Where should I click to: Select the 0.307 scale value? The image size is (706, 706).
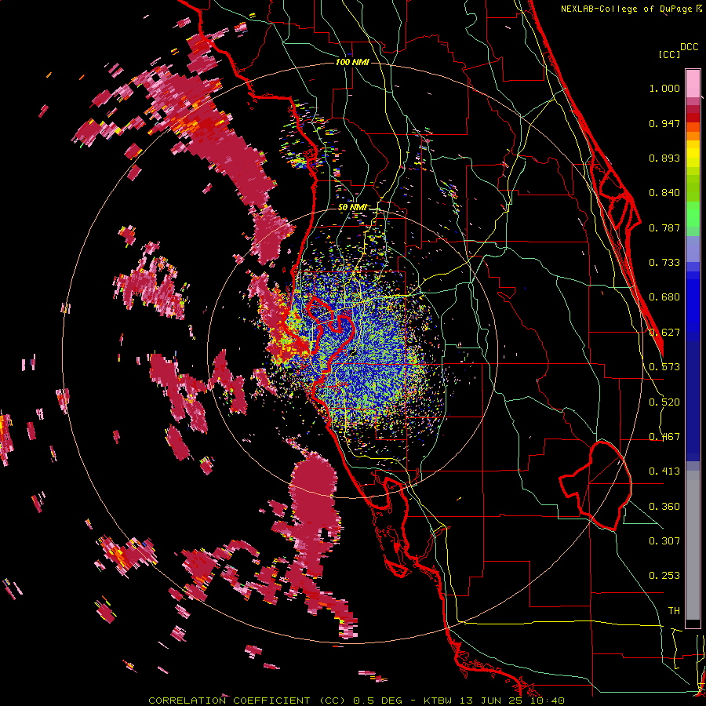coord(664,541)
